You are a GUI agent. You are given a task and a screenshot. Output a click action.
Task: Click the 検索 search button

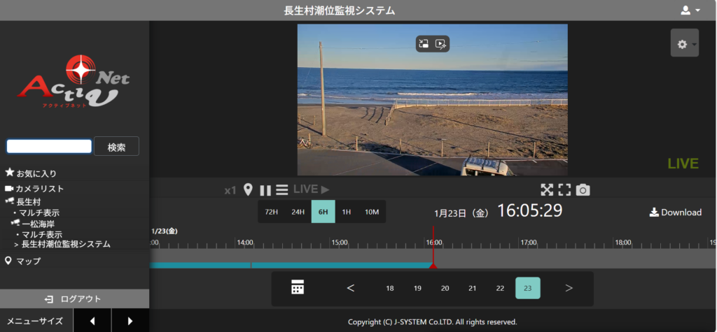point(116,147)
